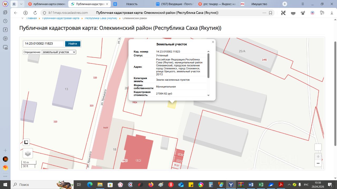
Task: Click the Найти search button
Action: click(x=73, y=44)
